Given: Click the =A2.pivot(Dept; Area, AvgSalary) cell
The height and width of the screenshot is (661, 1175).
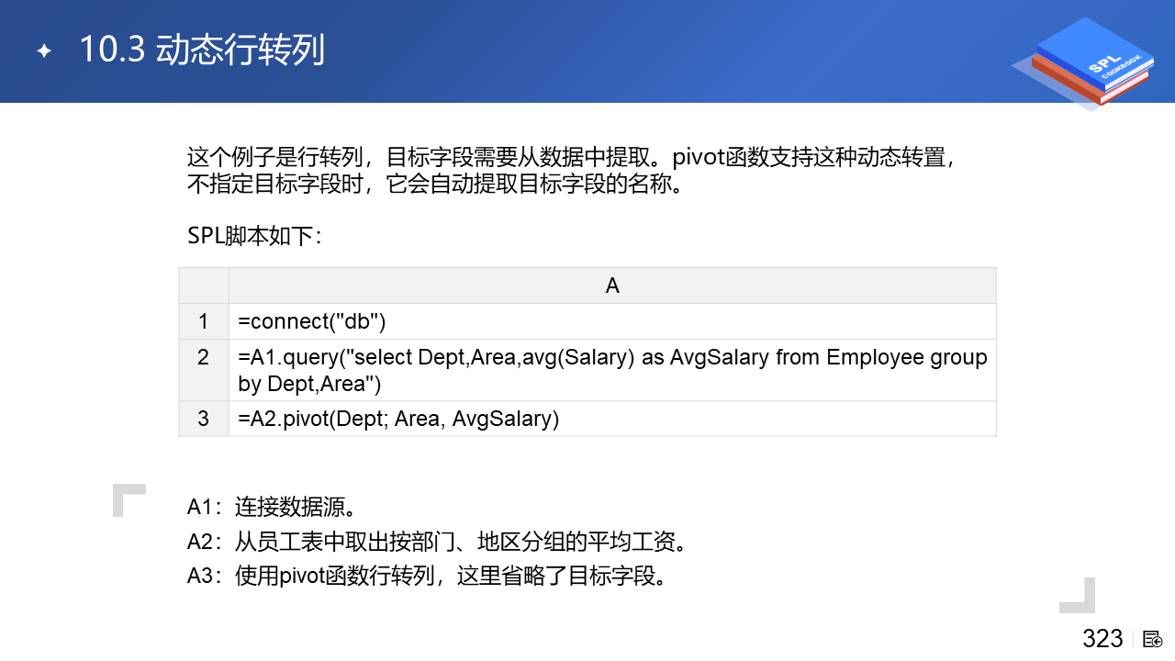Looking at the screenshot, I should pos(398,419).
